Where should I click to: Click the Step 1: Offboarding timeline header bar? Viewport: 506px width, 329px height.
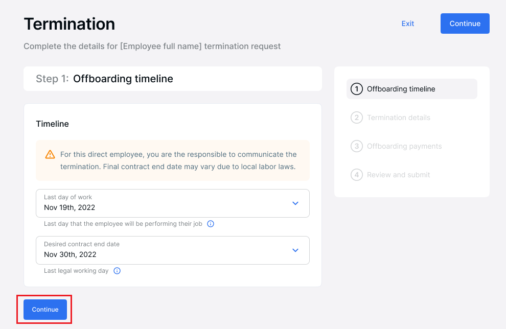click(x=172, y=79)
